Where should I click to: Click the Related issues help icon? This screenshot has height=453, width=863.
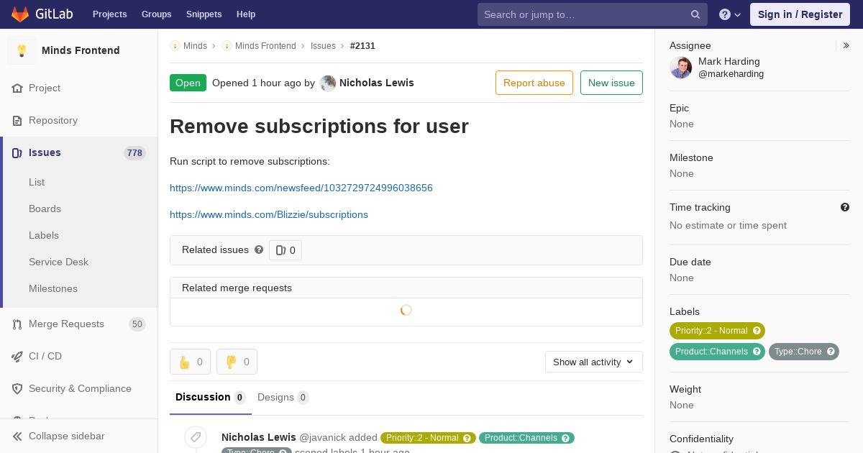click(x=259, y=250)
